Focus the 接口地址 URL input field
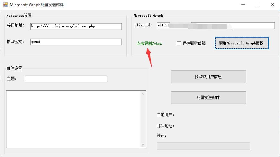The width and height of the screenshot is (280, 157). point(76,26)
